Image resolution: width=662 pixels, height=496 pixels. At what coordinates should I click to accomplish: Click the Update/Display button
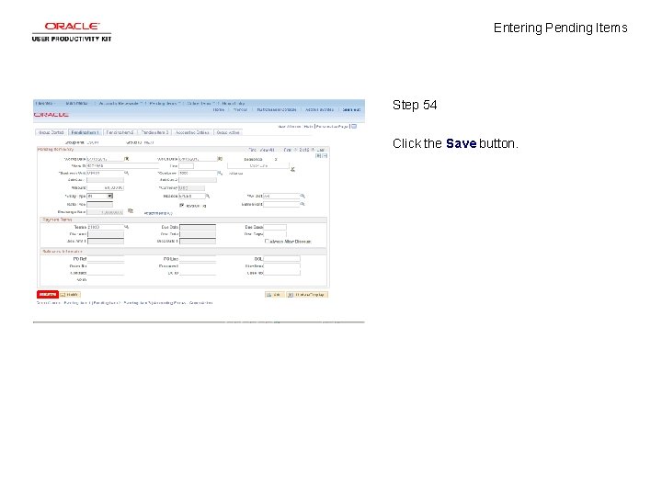coord(307,295)
